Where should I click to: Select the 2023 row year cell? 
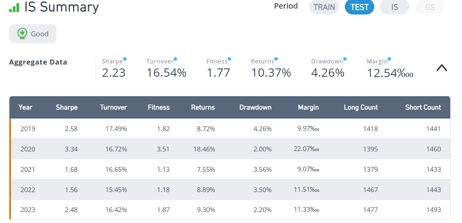click(28, 210)
